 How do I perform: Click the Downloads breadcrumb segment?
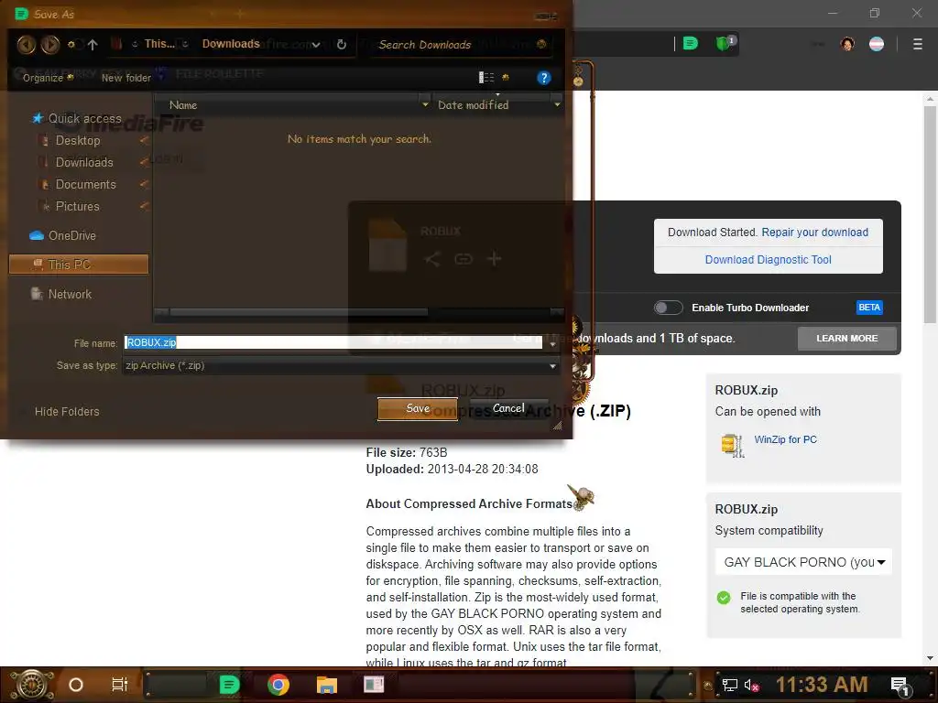coord(231,44)
